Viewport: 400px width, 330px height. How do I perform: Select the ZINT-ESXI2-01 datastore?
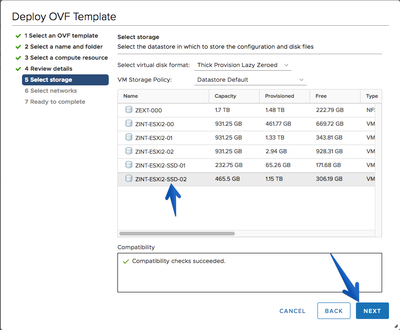point(246,138)
